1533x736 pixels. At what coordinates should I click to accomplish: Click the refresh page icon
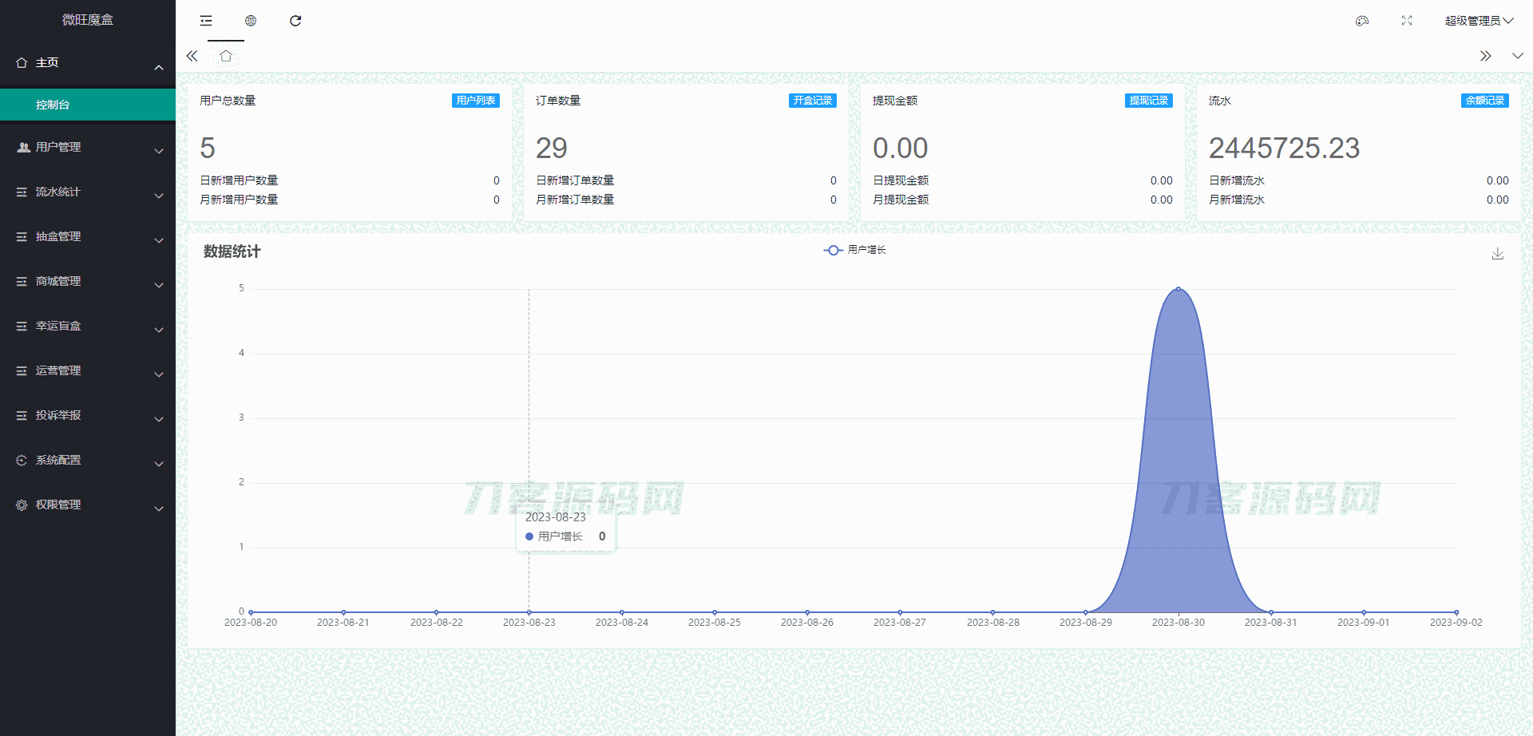pos(295,21)
